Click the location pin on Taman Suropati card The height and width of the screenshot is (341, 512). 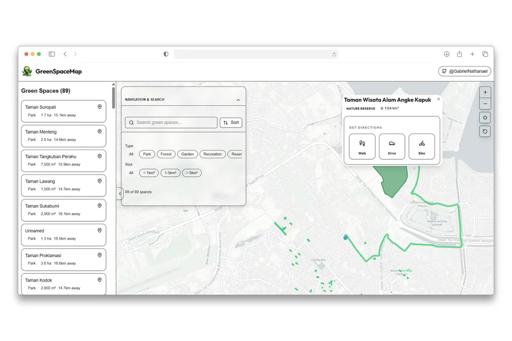[99, 106]
